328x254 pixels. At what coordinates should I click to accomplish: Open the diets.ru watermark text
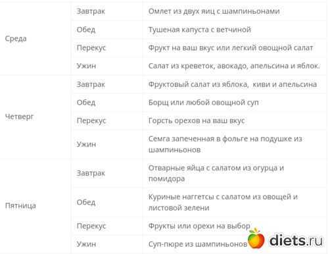[x=296, y=240]
